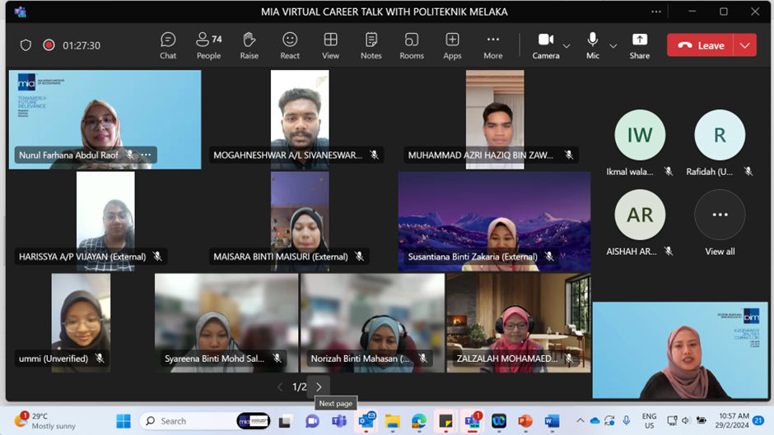Open the People participants list

pos(208,45)
